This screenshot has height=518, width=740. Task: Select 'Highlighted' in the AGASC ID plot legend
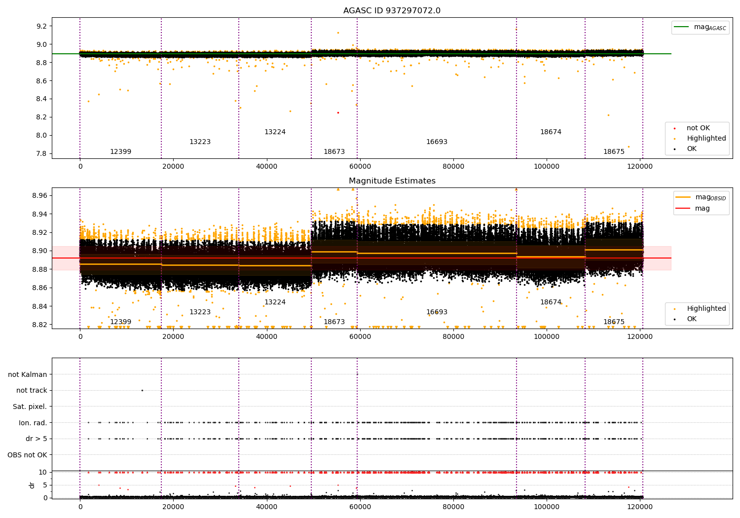(706, 139)
